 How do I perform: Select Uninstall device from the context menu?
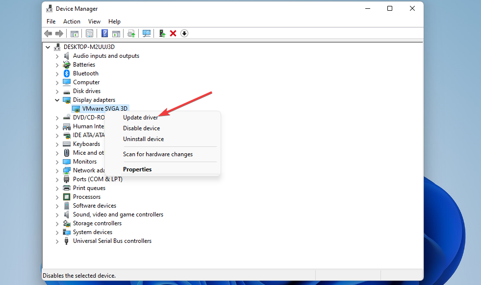[163, 139]
